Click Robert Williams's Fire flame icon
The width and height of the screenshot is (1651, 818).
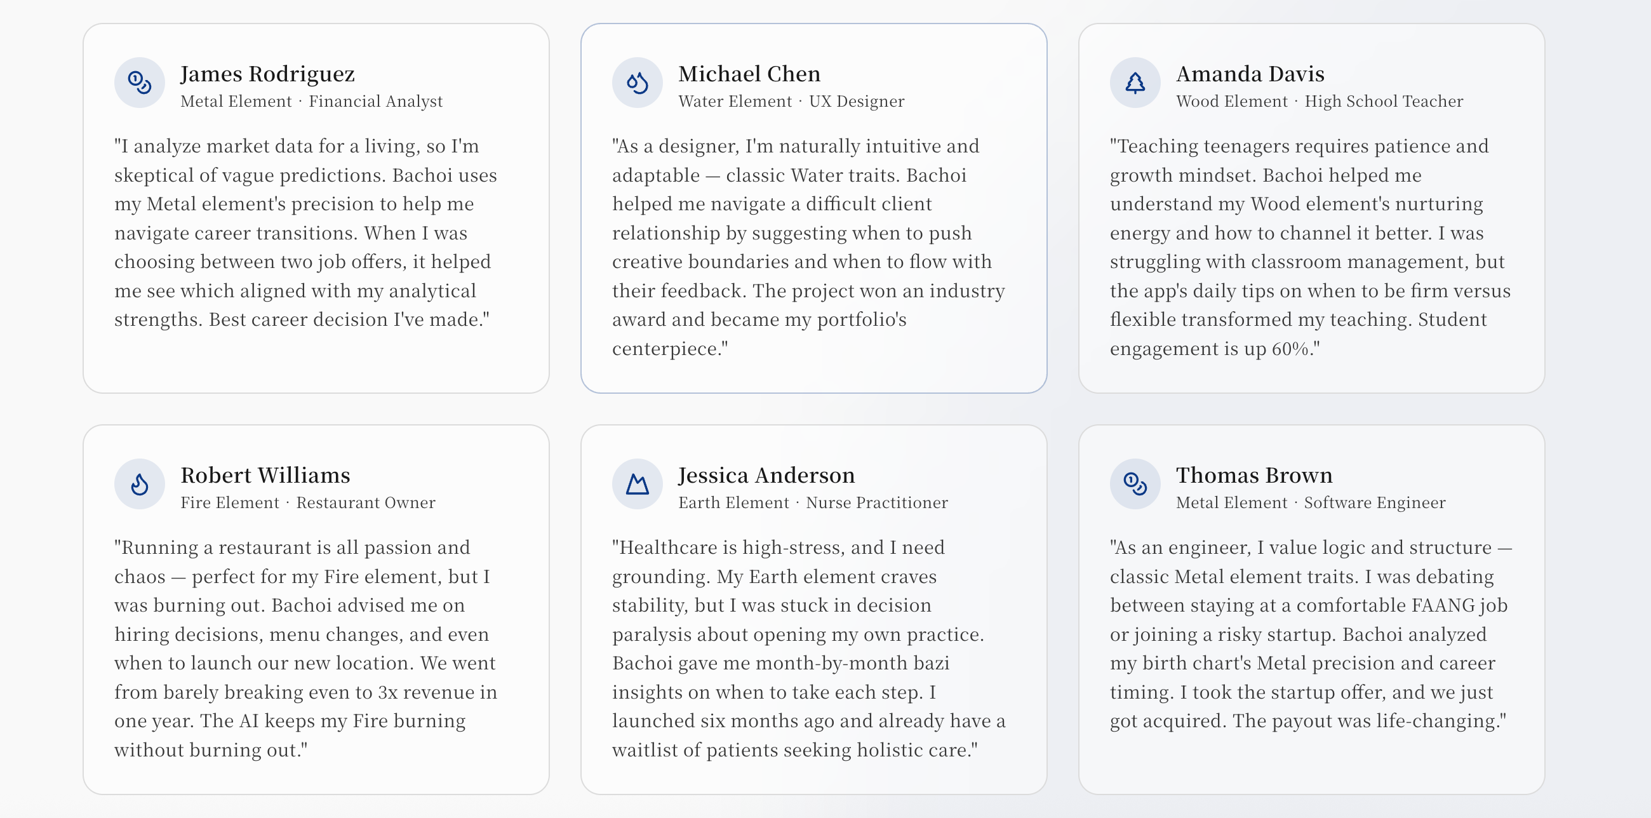(x=139, y=484)
